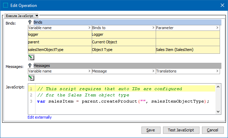This screenshot has height=138, width=228.
Task: Expand the Message column arrow
Action: point(153,71)
